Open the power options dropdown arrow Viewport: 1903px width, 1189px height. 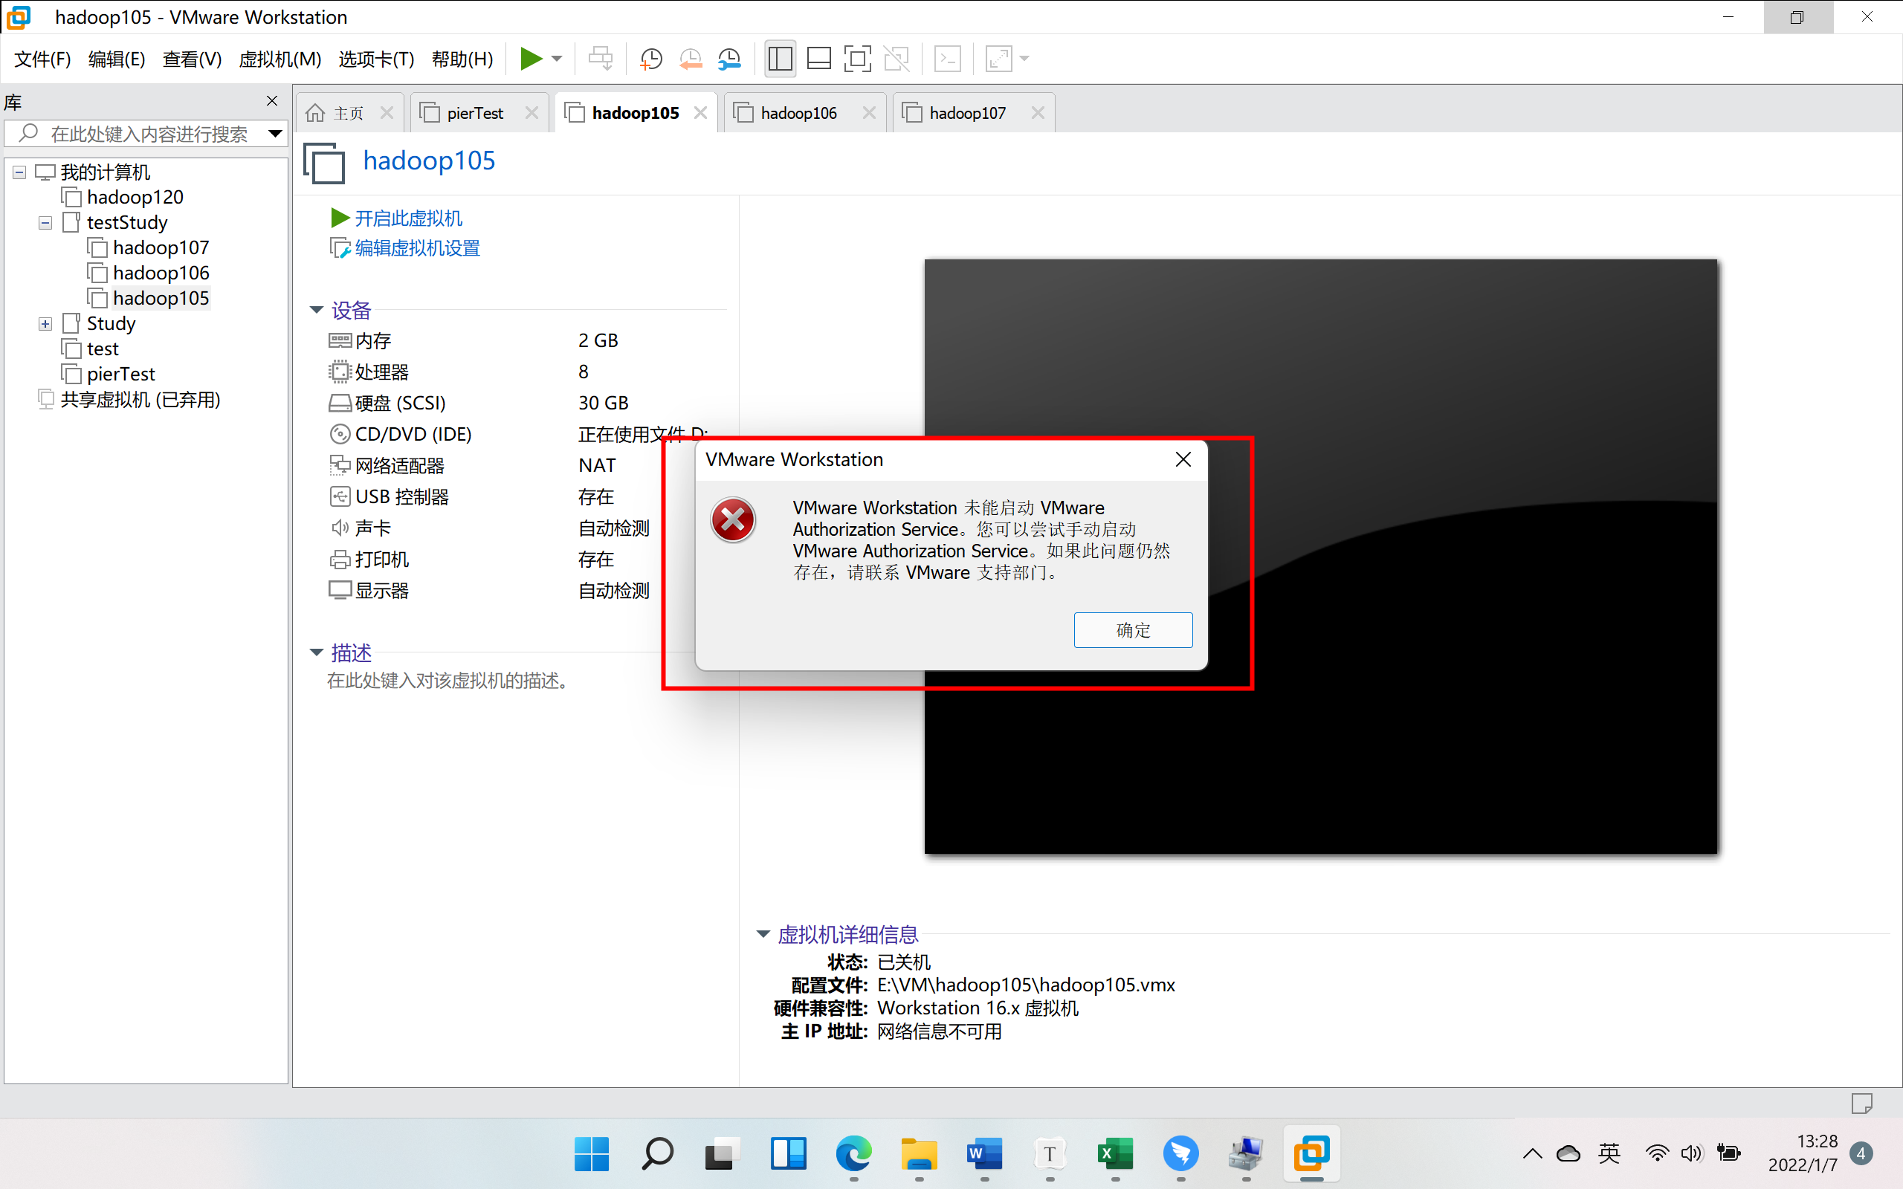point(557,59)
